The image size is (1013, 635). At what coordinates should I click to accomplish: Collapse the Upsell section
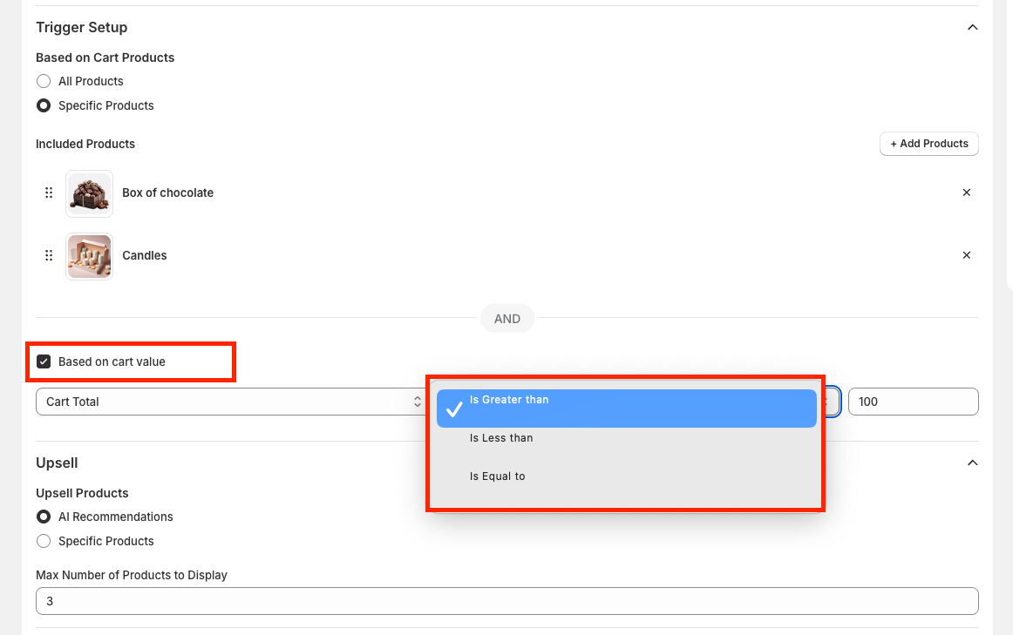[x=972, y=463]
